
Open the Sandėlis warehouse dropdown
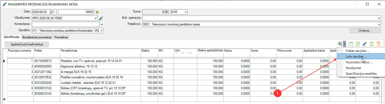point(102,31)
